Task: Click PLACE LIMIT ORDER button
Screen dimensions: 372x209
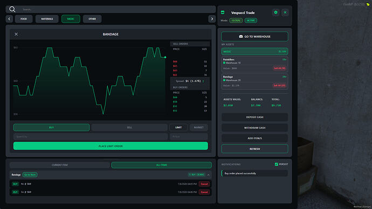Action: pyautogui.click(x=111, y=146)
